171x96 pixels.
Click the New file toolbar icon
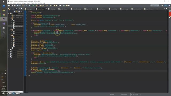click(9, 6)
